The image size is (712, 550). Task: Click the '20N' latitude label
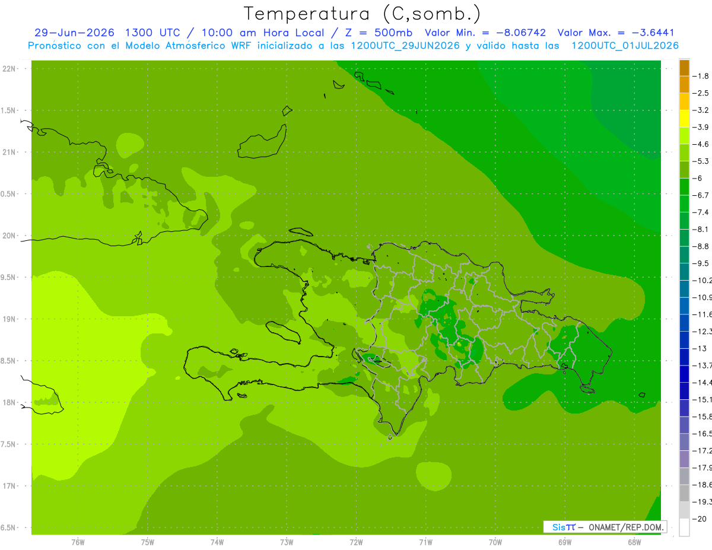[x=9, y=236]
